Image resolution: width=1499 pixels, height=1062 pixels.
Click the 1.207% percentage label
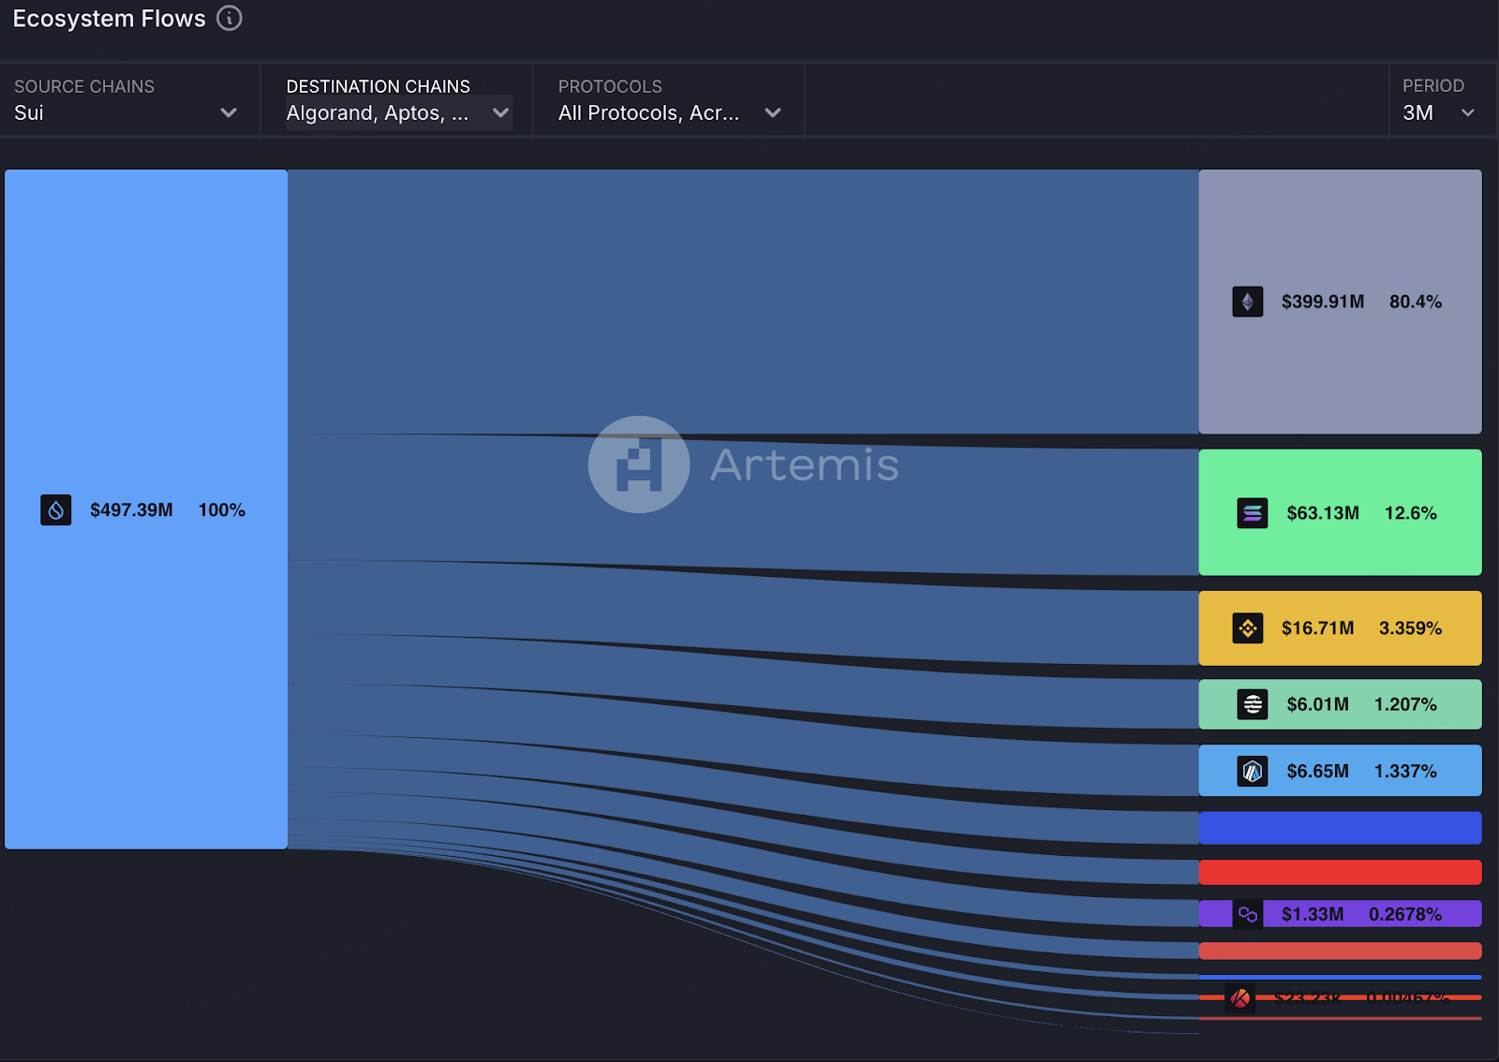pos(1406,704)
